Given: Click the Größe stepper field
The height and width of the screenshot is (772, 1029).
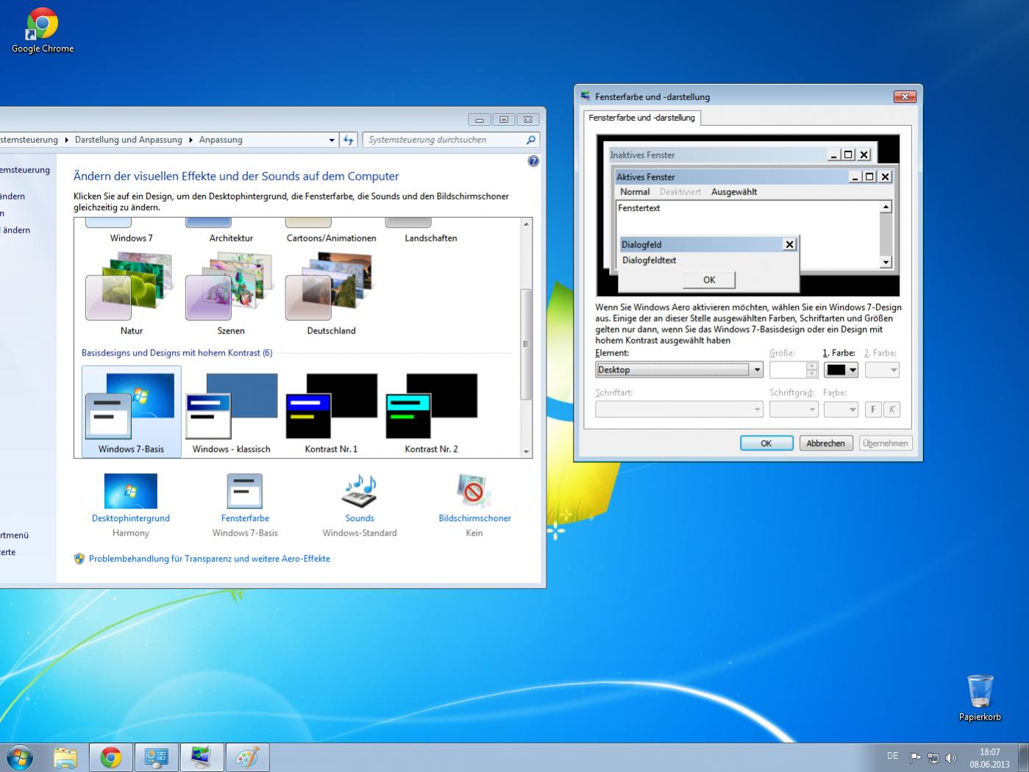Looking at the screenshot, I should [x=793, y=369].
